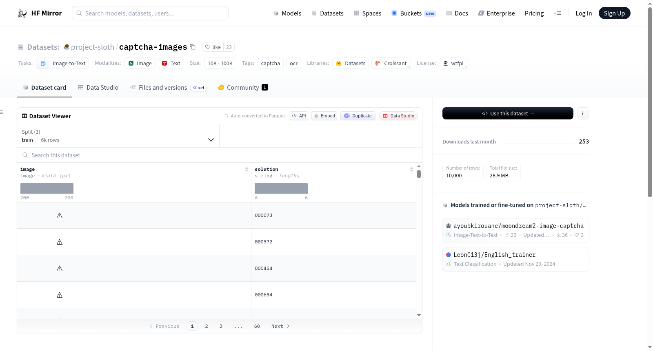Open the three-dot options menu beside Use this dataset
The height and width of the screenshot is (351, 653).
pos(583,113)
